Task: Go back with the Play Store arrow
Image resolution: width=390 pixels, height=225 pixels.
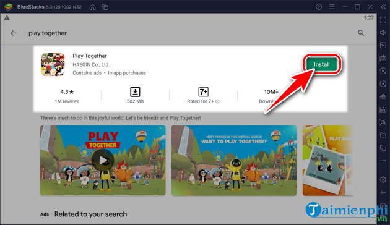Action: point(13,33)
